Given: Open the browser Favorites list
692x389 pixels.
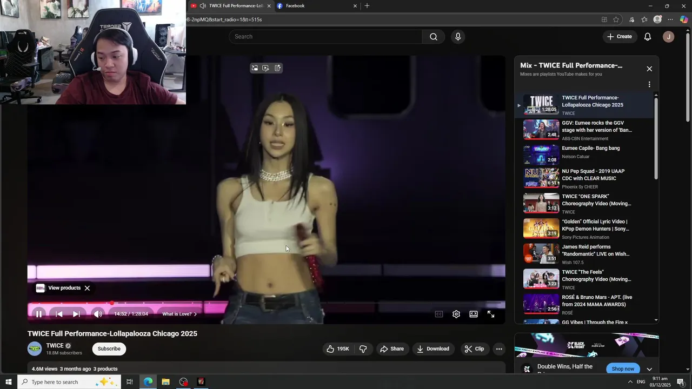Looking at the screenshot, I should (644, 19).
